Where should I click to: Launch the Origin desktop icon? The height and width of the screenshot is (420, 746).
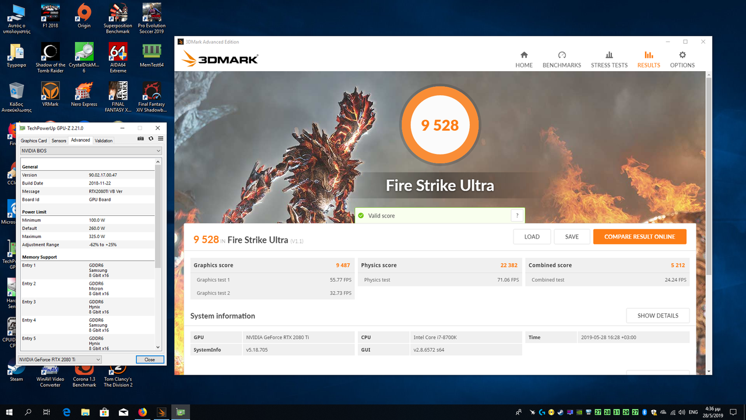coord(84,16)
